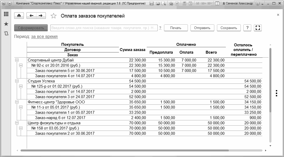Viewport: 284px width, 157px height.
Task: Select Заказ покупателя 4 от 14.07.2017
Action: (x=65, y=76)
